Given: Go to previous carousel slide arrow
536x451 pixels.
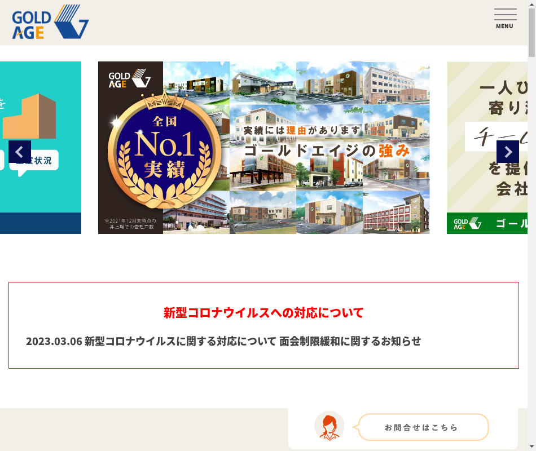Looking at the screenshot, I should point(20,152).
